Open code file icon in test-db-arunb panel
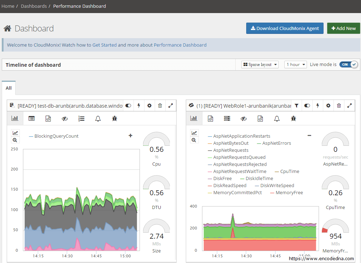The height and width of the screenshot is (263, 361). [x=48, y=119]
